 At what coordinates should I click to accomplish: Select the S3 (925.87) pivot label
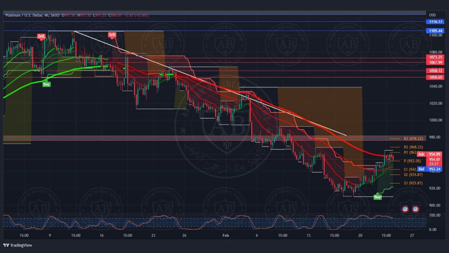coord(413,183)
